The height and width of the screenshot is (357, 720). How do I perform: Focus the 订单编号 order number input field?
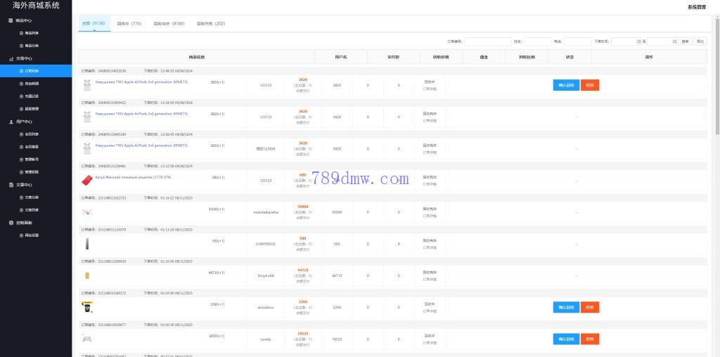[487, 41]
